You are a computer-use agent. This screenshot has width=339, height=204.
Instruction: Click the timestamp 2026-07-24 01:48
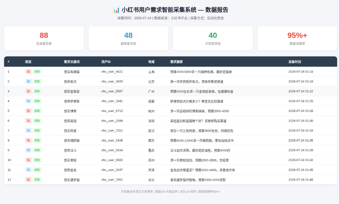pos(301,179)
